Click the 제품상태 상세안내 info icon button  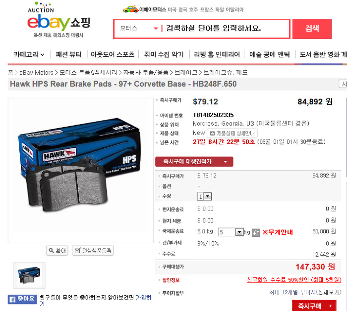(x=232, y=133)
